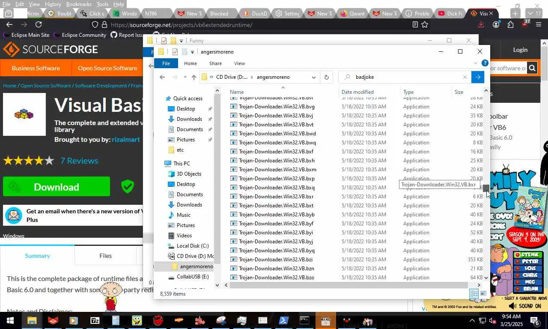Viewport: 548px width, 329px height.
Task: Open the Home ribbon tab
Action: pyautogui.click(x=191, y=63)
